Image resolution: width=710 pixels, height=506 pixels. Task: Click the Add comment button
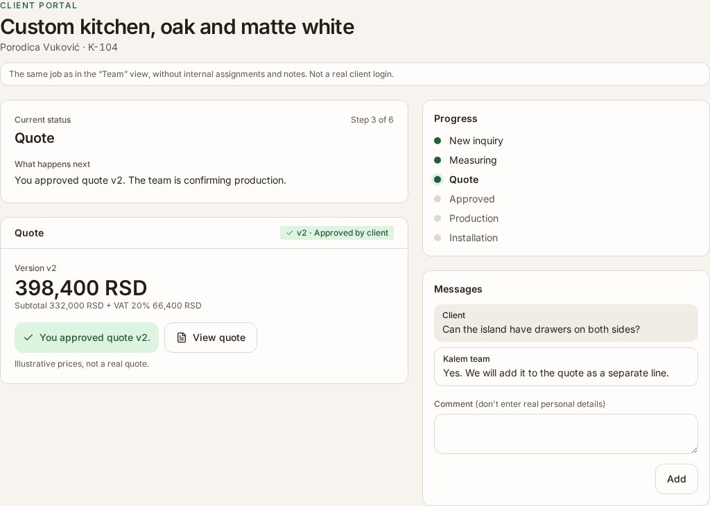click(x=677, y=479)
